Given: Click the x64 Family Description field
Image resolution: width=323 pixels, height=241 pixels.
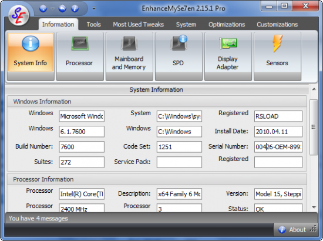Looking at the screenshot, I should 179,194.
